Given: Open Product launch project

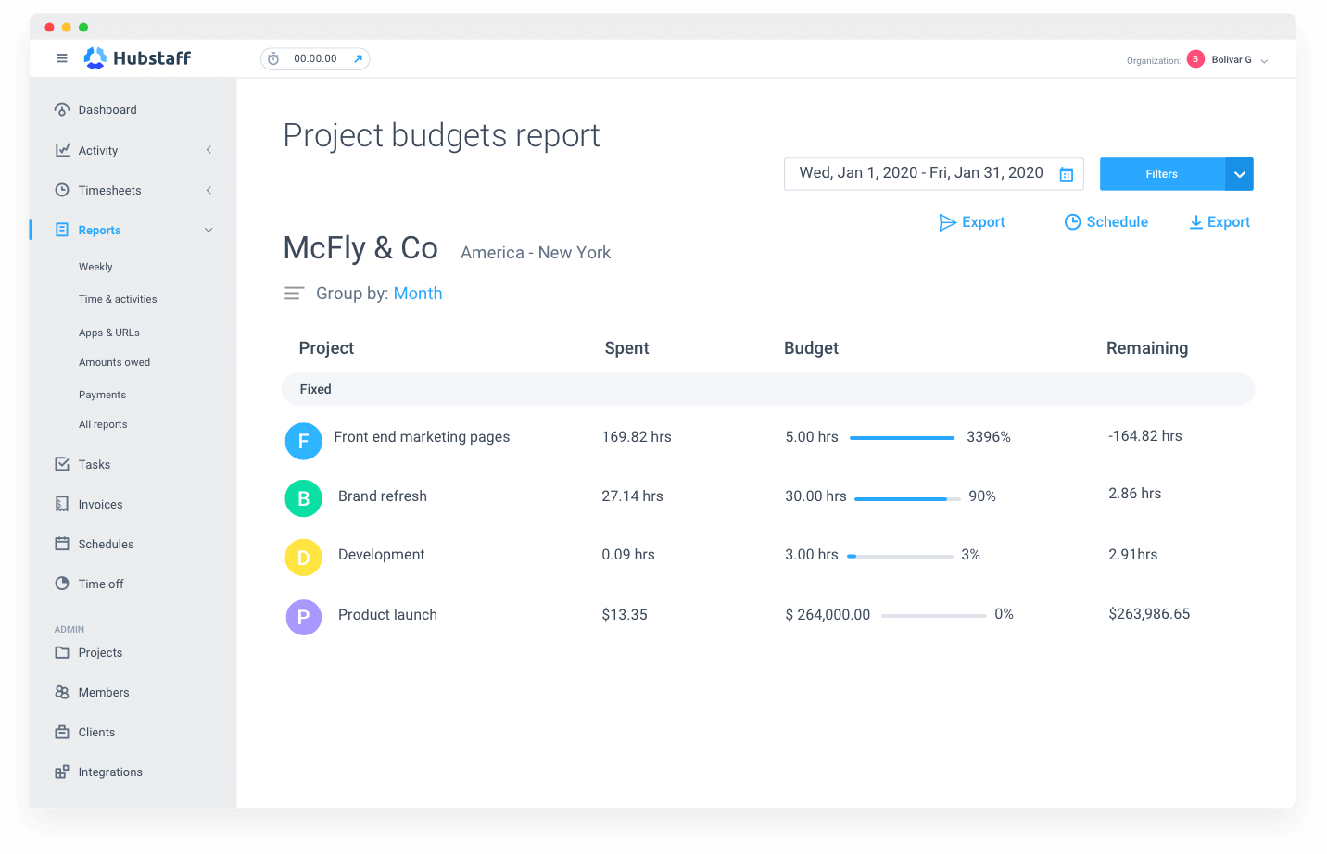Looking at the screenshot, I should (387, 615).
